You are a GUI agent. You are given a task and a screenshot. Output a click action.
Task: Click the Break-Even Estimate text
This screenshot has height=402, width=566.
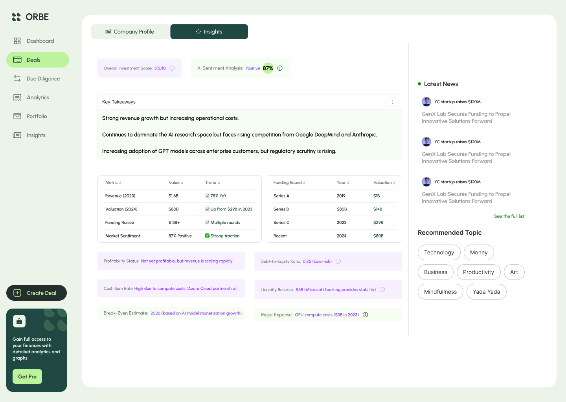pyautogui.click(x=173, y=313)
